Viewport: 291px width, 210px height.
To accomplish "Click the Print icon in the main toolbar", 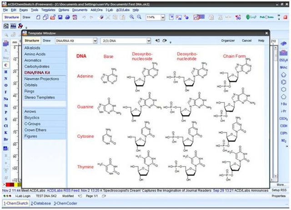I will (67, 17).
